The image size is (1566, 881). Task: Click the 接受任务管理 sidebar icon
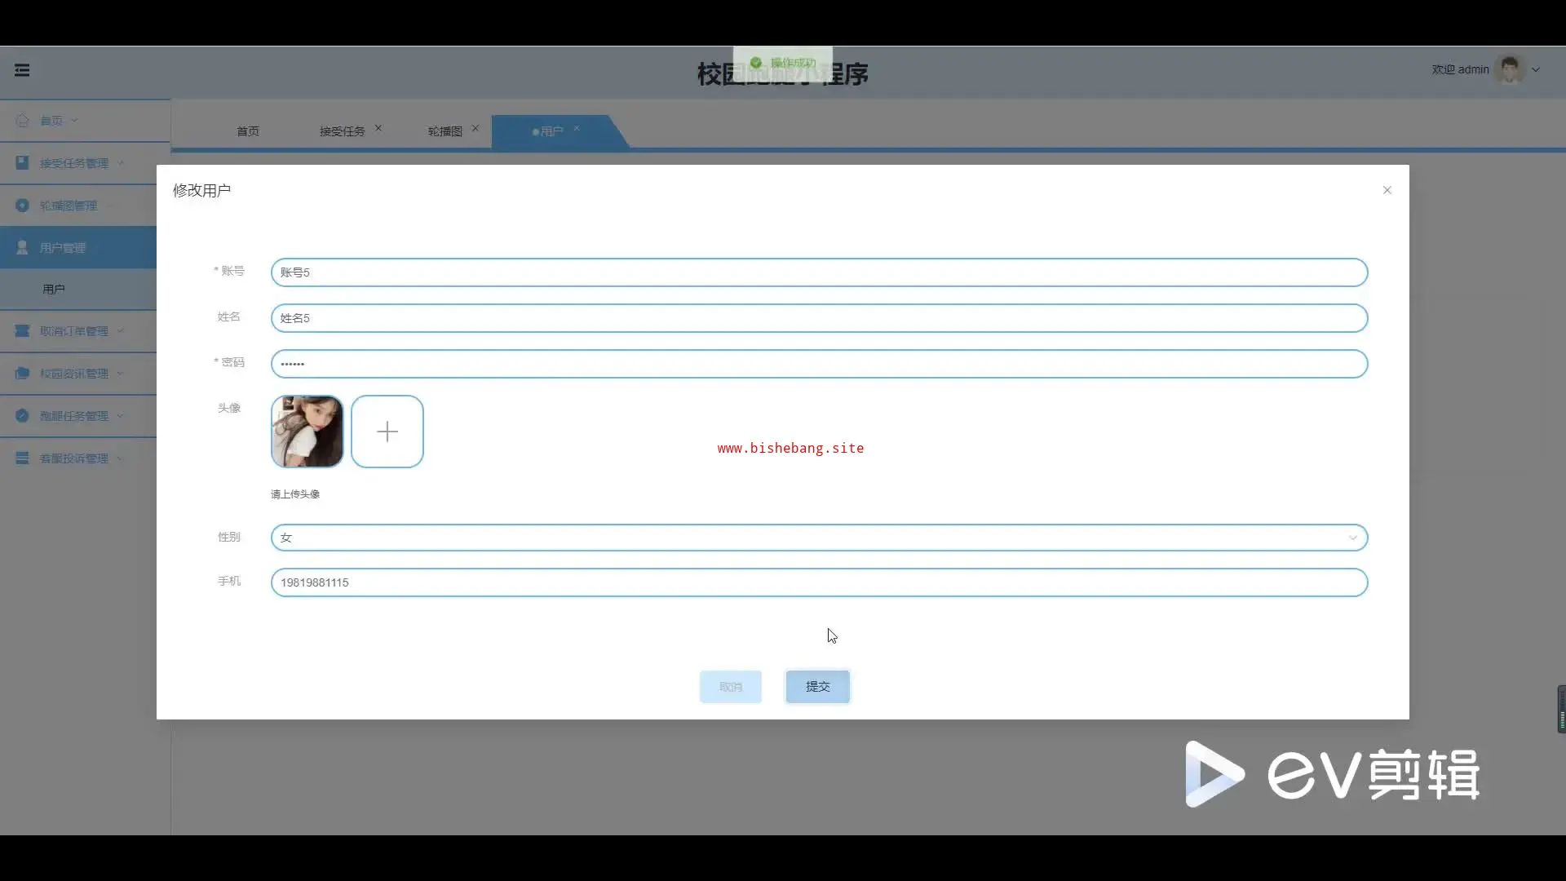point(23,163)
